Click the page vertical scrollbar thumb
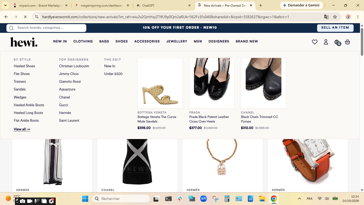The height and width of the screenshot is (205, 364). 362,42
